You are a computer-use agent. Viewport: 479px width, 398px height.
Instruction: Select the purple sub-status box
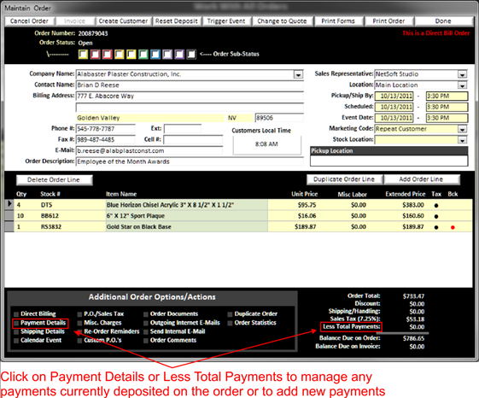pos(179,55)
